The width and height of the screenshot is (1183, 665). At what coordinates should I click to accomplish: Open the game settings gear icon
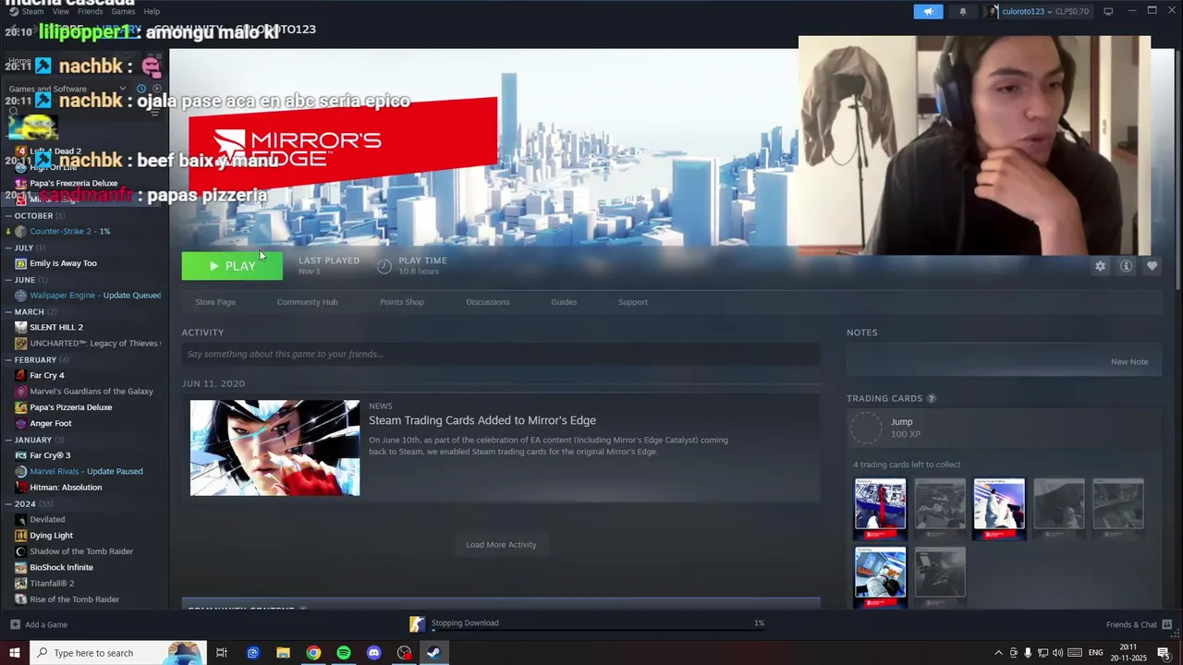pyautogui.click(x=1100, y=266)
